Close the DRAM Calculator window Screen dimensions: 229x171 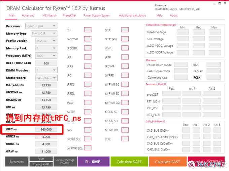(225, 3)
